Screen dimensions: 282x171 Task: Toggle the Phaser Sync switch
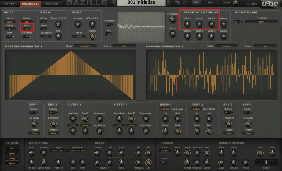[164, 162]
